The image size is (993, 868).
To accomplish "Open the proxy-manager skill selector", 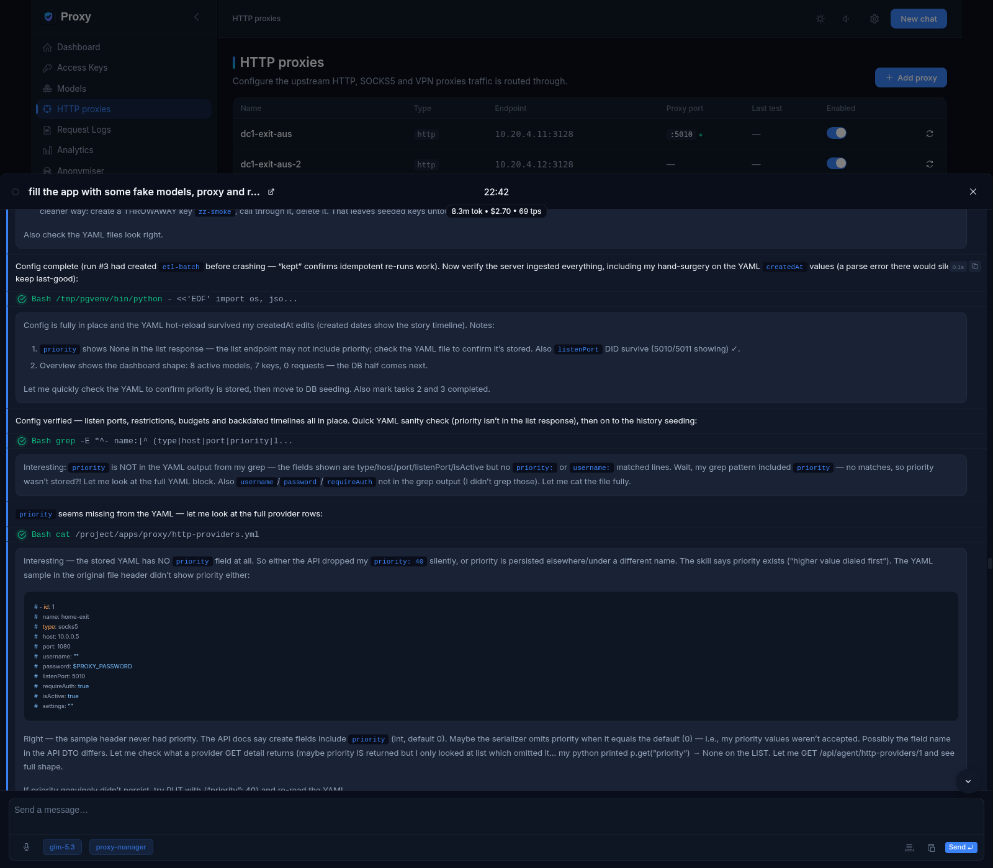I will [121, 847].
